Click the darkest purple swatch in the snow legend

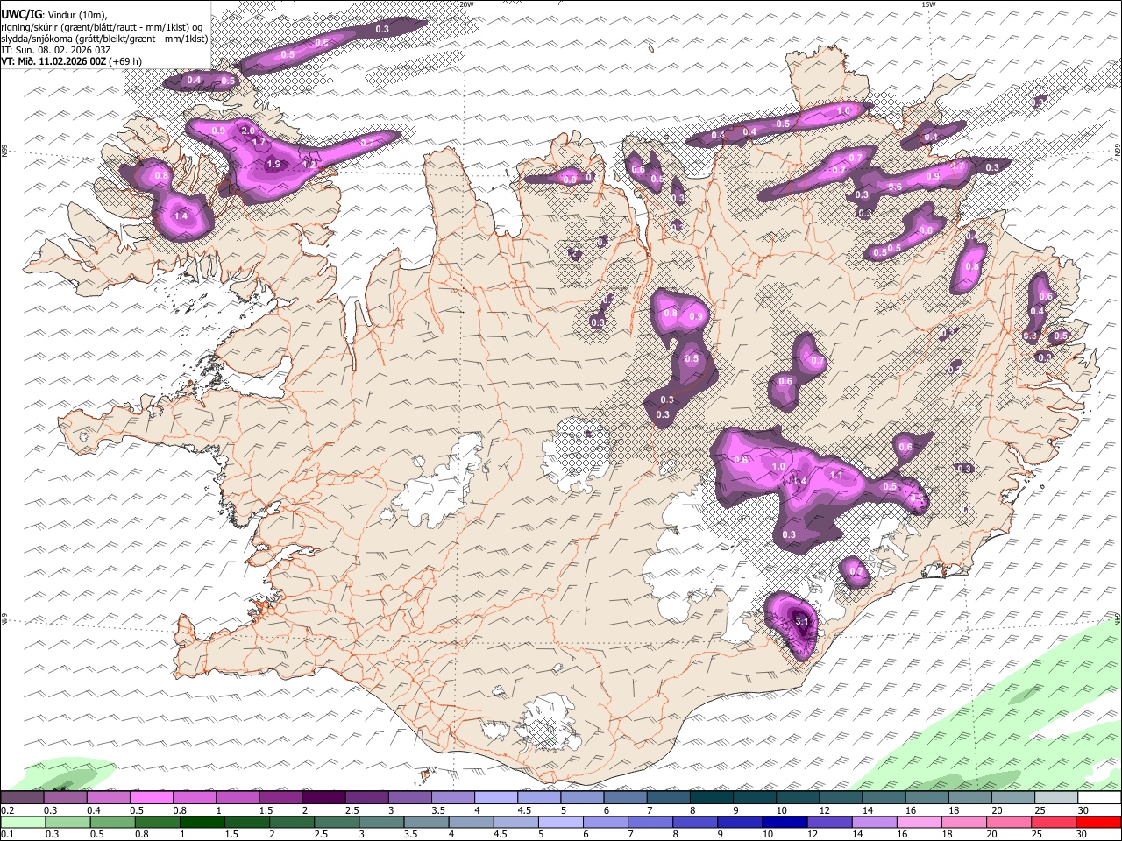tap(323, 798)
